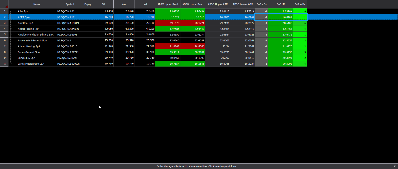This screenshot has height=169, width=398.
Task: Click the tree node beside Azimut Holding SpA
Action: pyautogui.click(x=12, y=46)
